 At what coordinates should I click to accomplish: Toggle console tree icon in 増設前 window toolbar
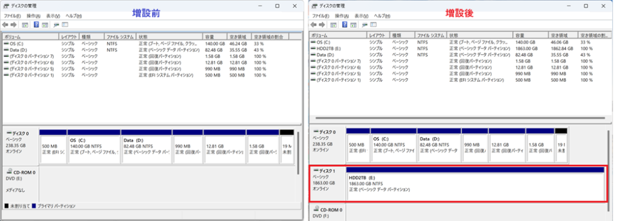click(x=25, y=25)
